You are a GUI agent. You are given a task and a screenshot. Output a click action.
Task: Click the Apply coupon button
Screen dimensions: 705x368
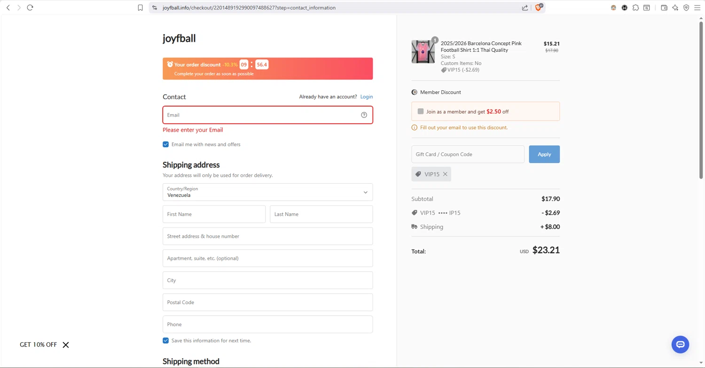(x=544, y=154)
